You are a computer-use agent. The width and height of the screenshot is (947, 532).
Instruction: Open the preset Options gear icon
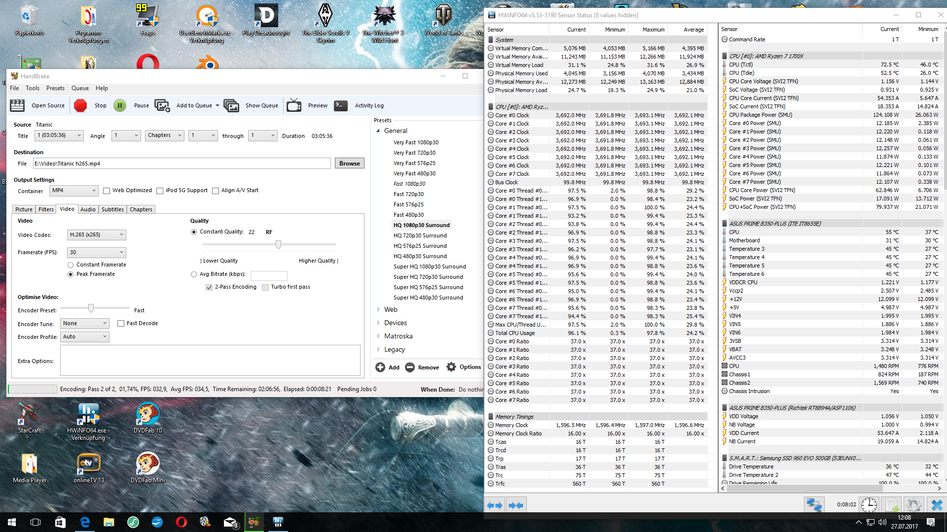(451, 367)
